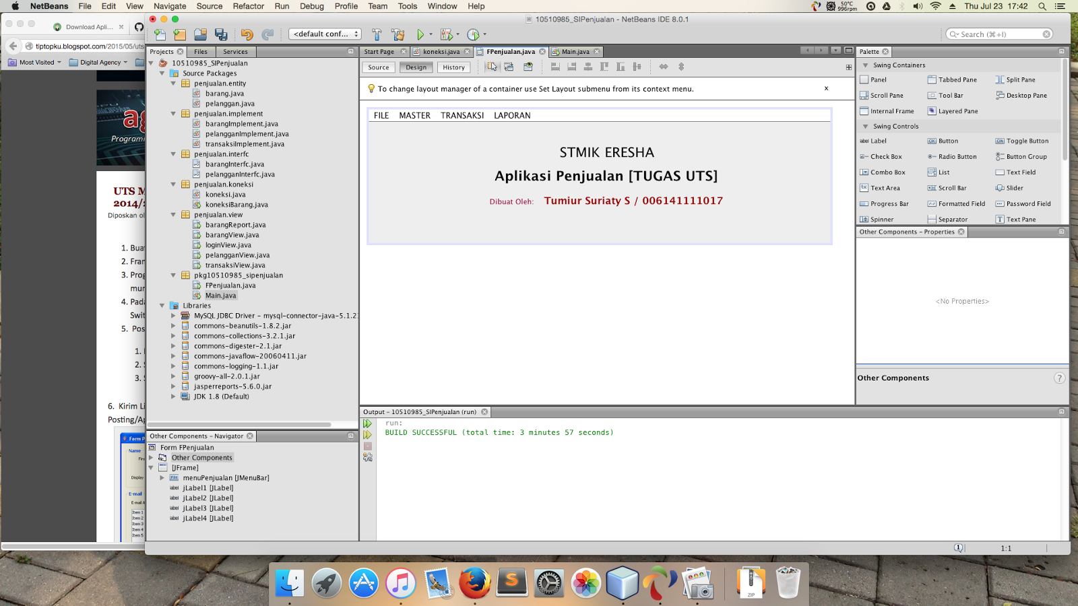The image size is (1078, 606).
Task: Click the Profile Project toolbar icon
Action: tap(474, 34)
